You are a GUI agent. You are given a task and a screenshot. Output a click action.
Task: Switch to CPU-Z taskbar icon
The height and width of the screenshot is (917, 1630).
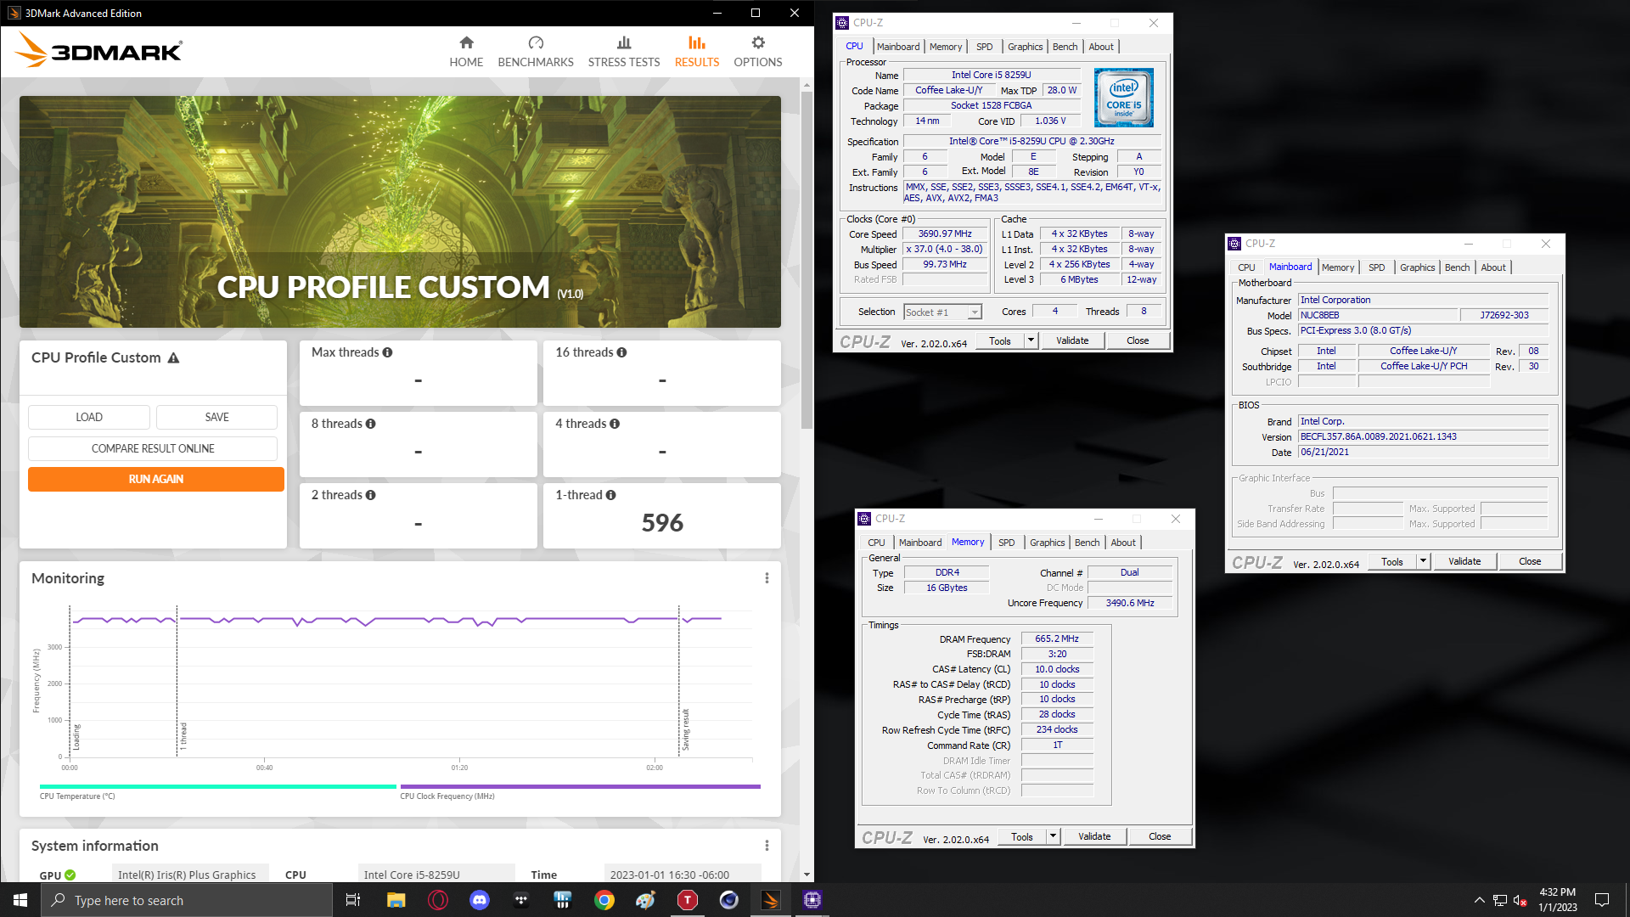812,900
